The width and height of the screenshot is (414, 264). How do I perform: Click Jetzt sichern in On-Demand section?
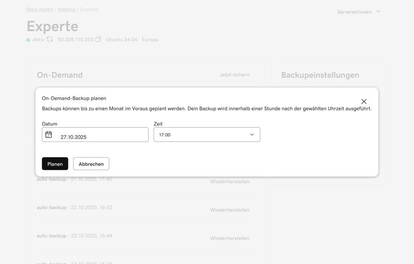point(234,75)
